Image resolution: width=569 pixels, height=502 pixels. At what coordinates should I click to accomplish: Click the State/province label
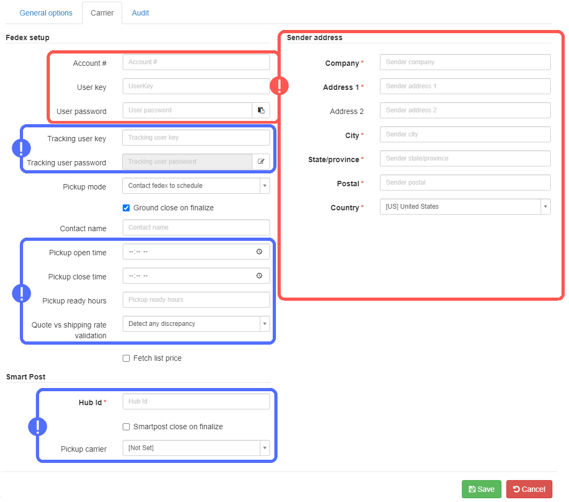coord(334,160)
